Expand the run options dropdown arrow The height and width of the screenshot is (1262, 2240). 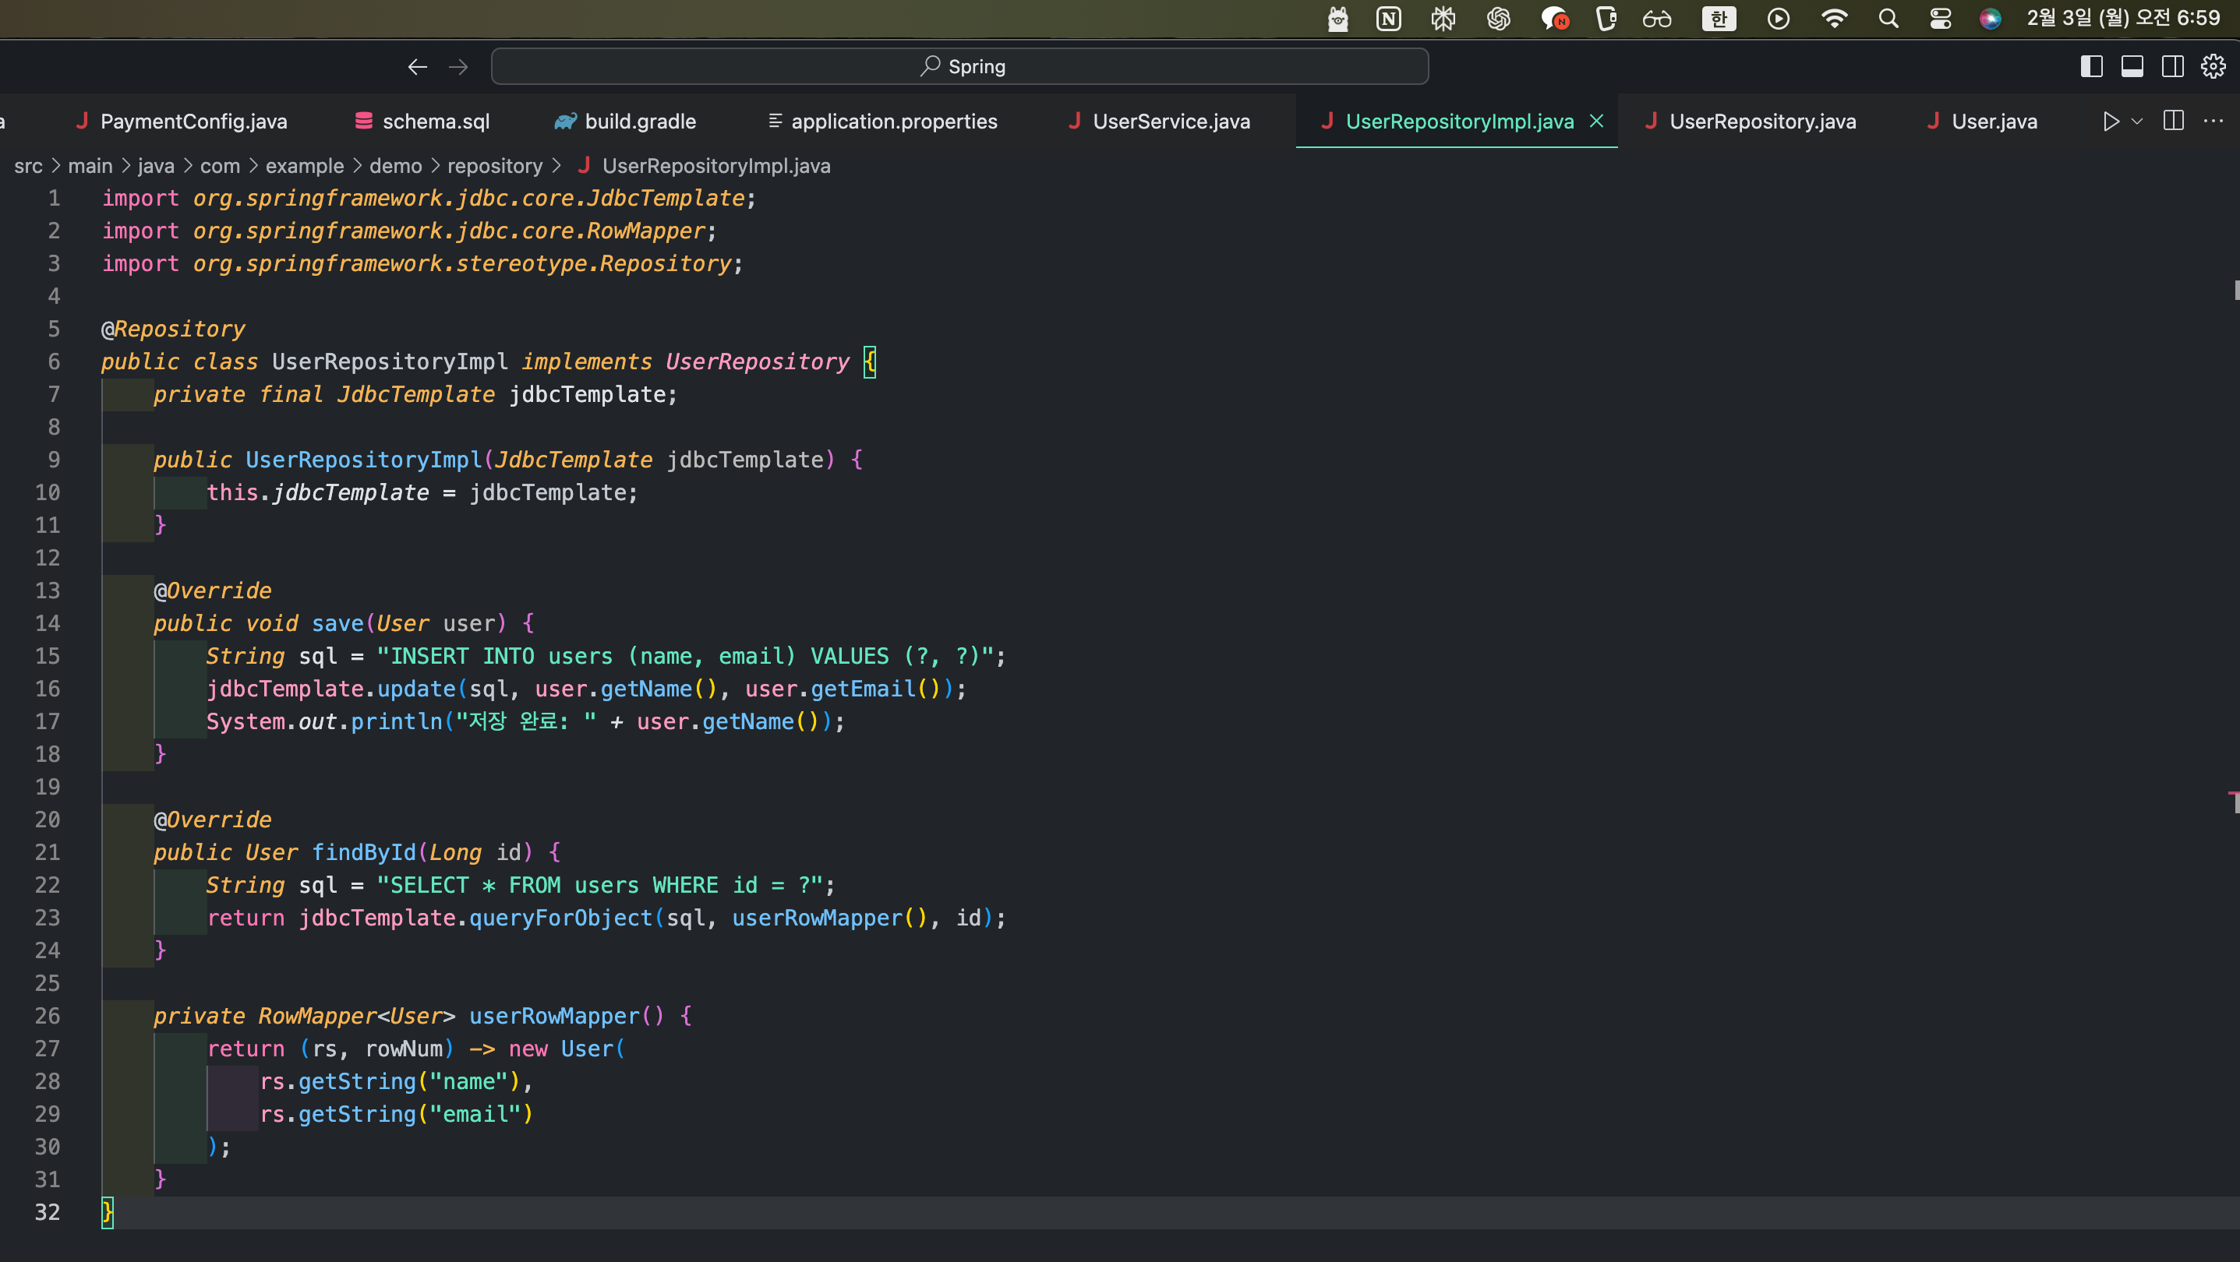(x=2136, y=122)
